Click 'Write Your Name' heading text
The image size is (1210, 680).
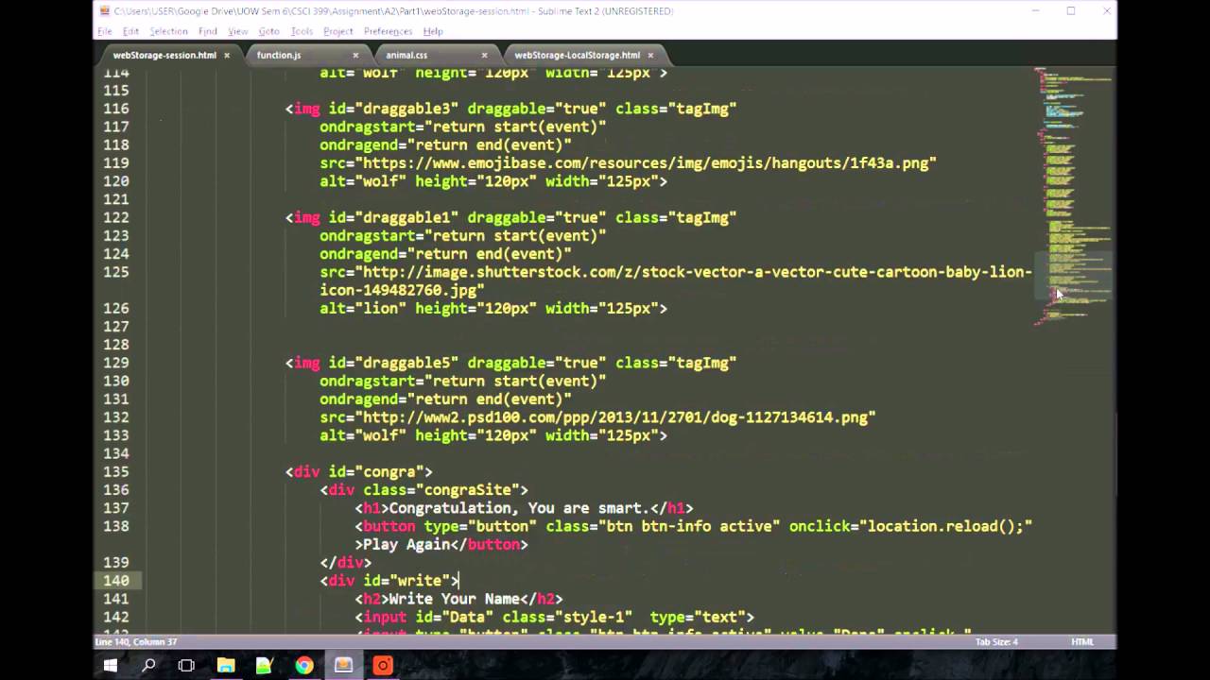pyautogui.click(x=454, y=599)
